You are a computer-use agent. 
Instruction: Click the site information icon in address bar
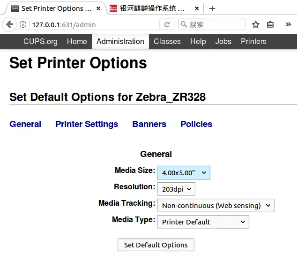click(x=23, y=24)
